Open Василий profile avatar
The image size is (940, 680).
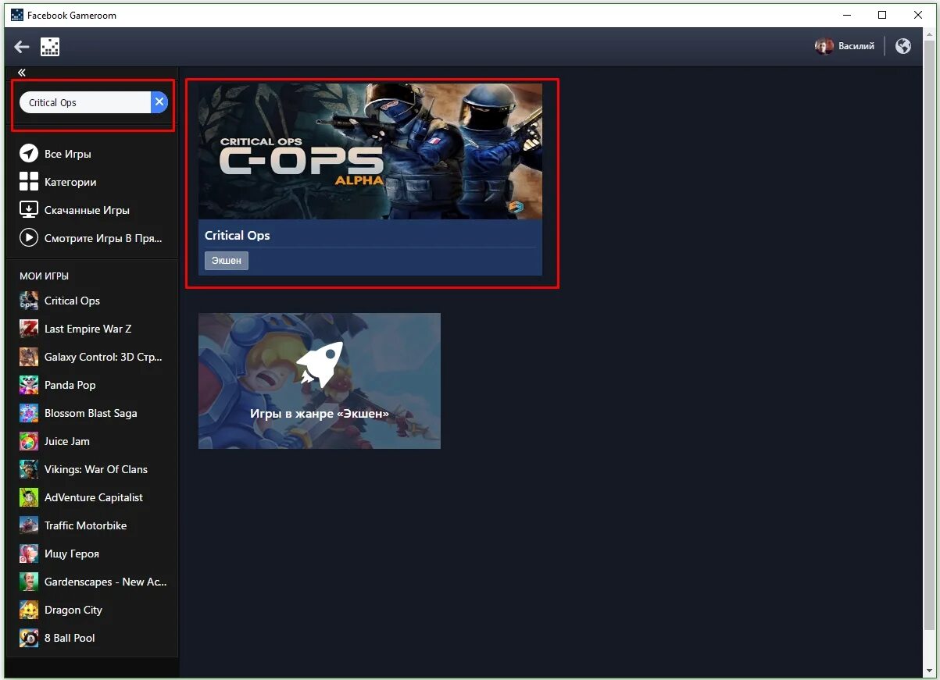tap(824, 46)
